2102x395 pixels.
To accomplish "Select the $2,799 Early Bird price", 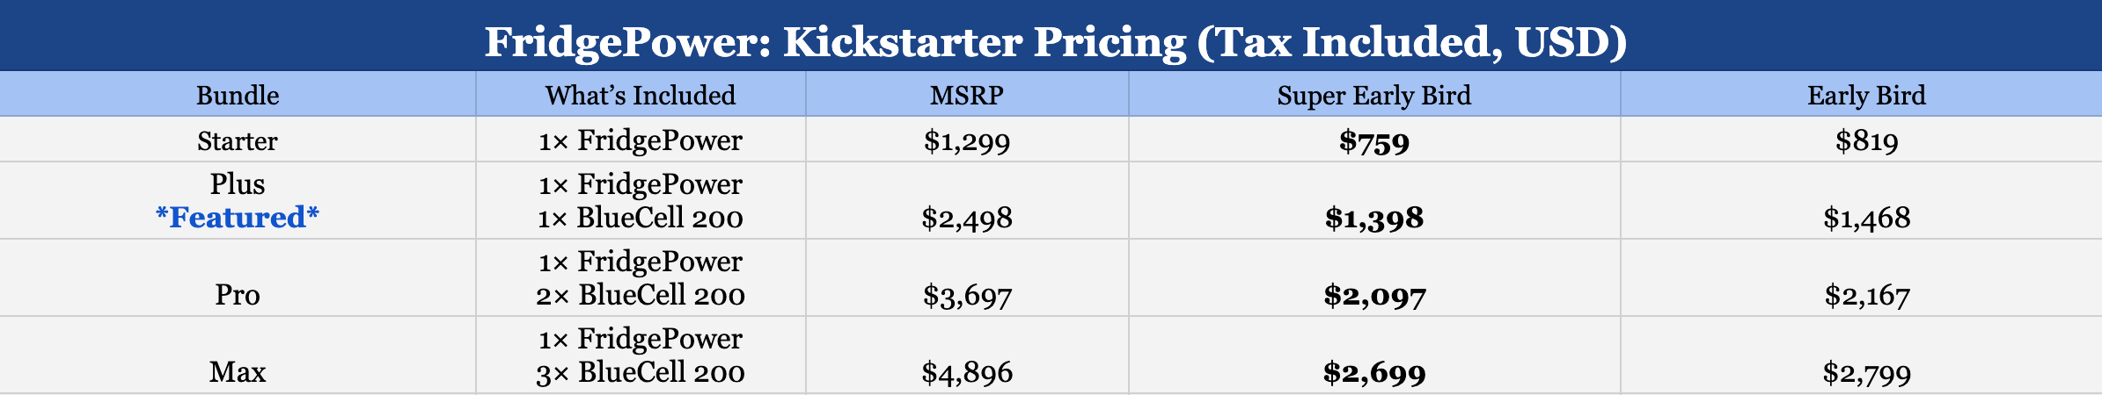I will point(1866,372).
